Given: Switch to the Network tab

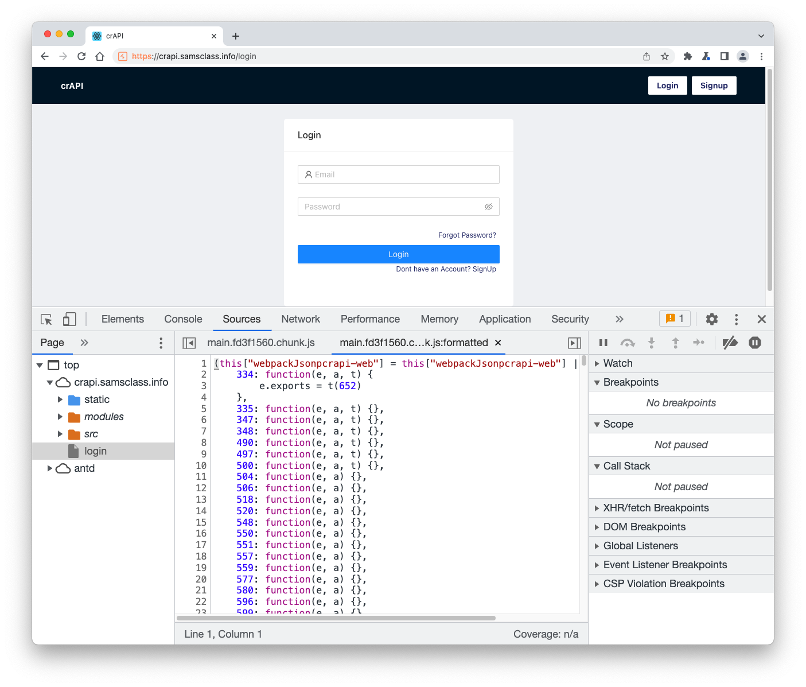Looking at the screenshot, I should pos(301,319).
